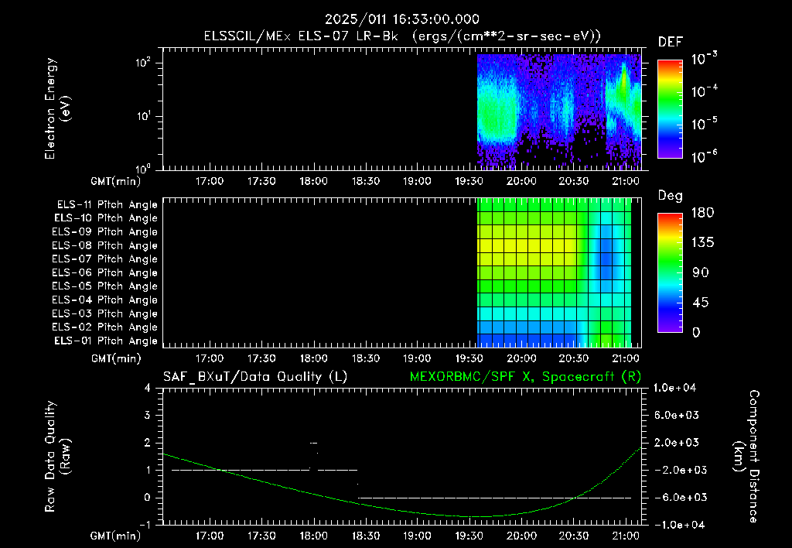Click the 45 value on Deg scale
Image resolution: width=792 pixels, height=548 pixels.
[x=701, y=303]
